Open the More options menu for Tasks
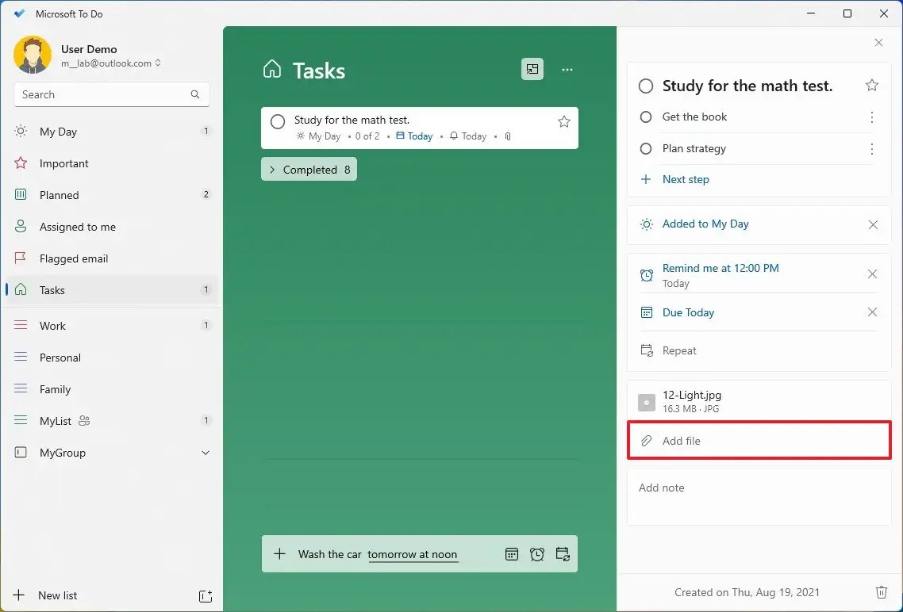 click(x=567, y=70)
